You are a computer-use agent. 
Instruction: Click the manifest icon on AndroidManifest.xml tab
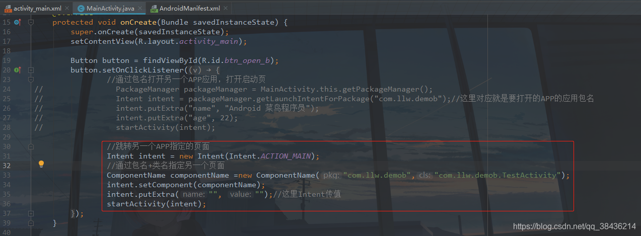point(155,9)
